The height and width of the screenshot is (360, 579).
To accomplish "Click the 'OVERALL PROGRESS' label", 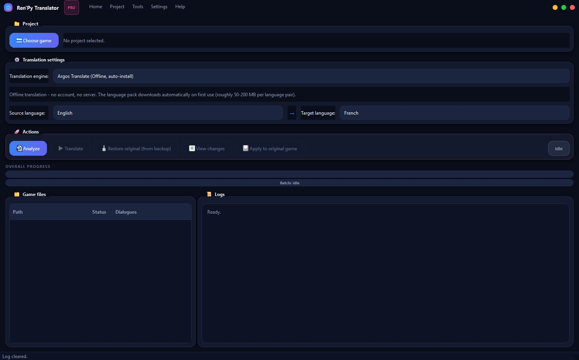I will [x=28, y=166].
